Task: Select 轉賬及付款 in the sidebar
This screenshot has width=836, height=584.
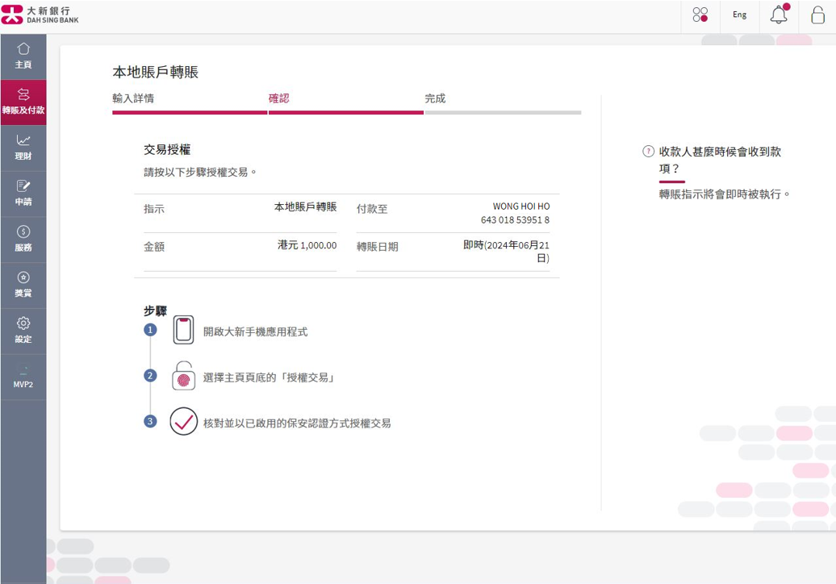Action: pyautogui.click(x=23, y=102)
